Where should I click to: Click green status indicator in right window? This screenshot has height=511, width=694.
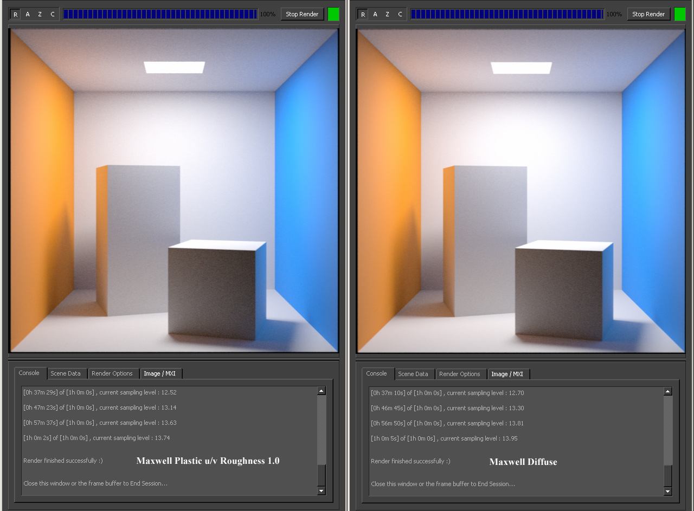click(680, 14)
